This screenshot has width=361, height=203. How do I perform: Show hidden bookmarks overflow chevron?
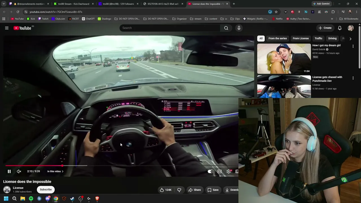[x=332, y=19]
